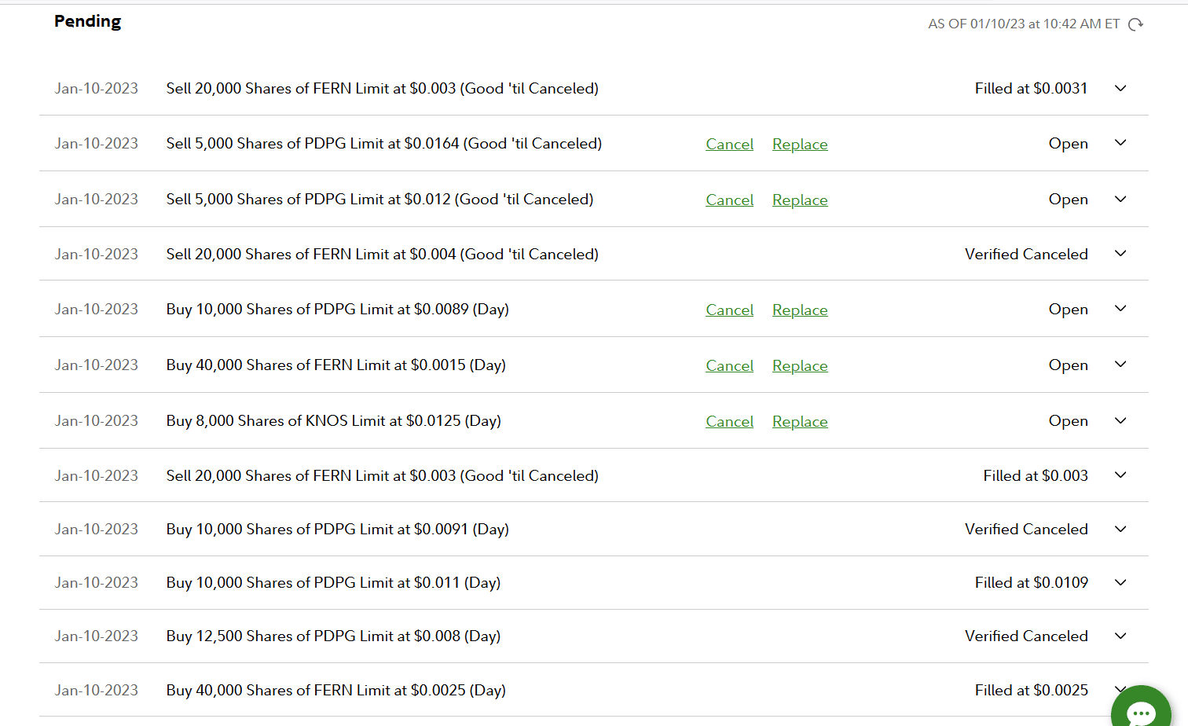
Task: Expand the canceled 12,500 share PDPG order
Action: coord(1120,636)
